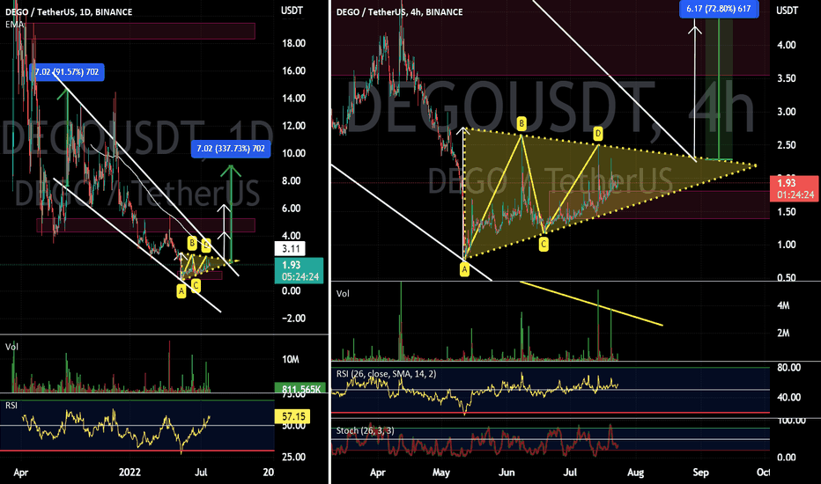Click the 2M volume axis value
Image resolution: width=821 pixels, height=484 pixels.
(x=783, y=334)
